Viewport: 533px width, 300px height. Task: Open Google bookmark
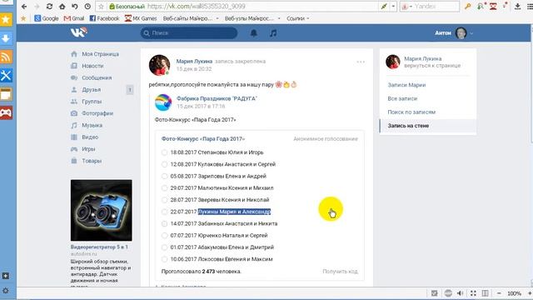coord(47,18)
